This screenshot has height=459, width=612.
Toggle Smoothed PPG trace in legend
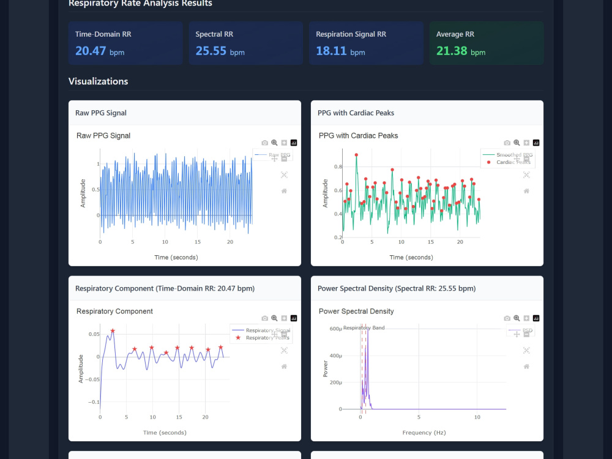pos(507,155)
